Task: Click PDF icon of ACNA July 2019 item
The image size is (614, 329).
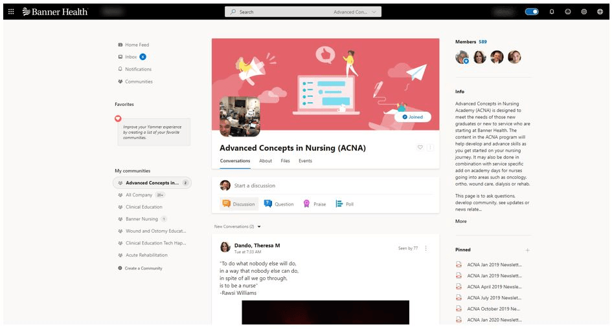Action: point(459,297)
